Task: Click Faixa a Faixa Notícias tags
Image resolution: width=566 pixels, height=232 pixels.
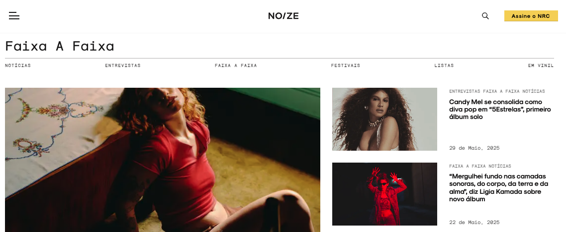Action: point(480,166)
